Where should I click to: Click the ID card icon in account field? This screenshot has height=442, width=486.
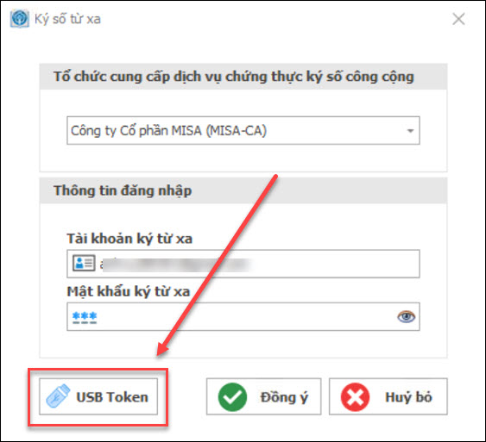(x=84, y=264)
